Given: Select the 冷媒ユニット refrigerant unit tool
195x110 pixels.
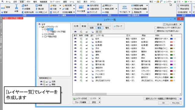Looking at the screenshot, I should (x=41, y=12).
